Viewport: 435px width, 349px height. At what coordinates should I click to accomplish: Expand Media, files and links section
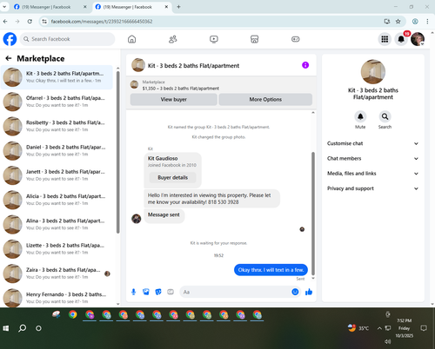coord(372,174)
